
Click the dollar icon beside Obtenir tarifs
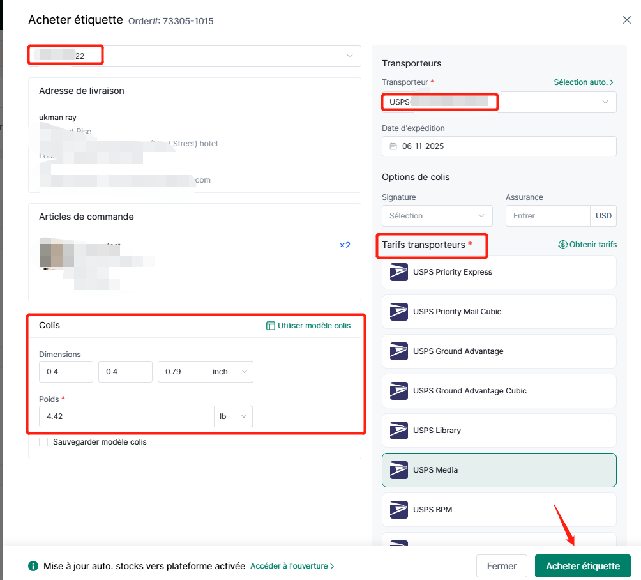pyautogui.click(x=562, y=245)
